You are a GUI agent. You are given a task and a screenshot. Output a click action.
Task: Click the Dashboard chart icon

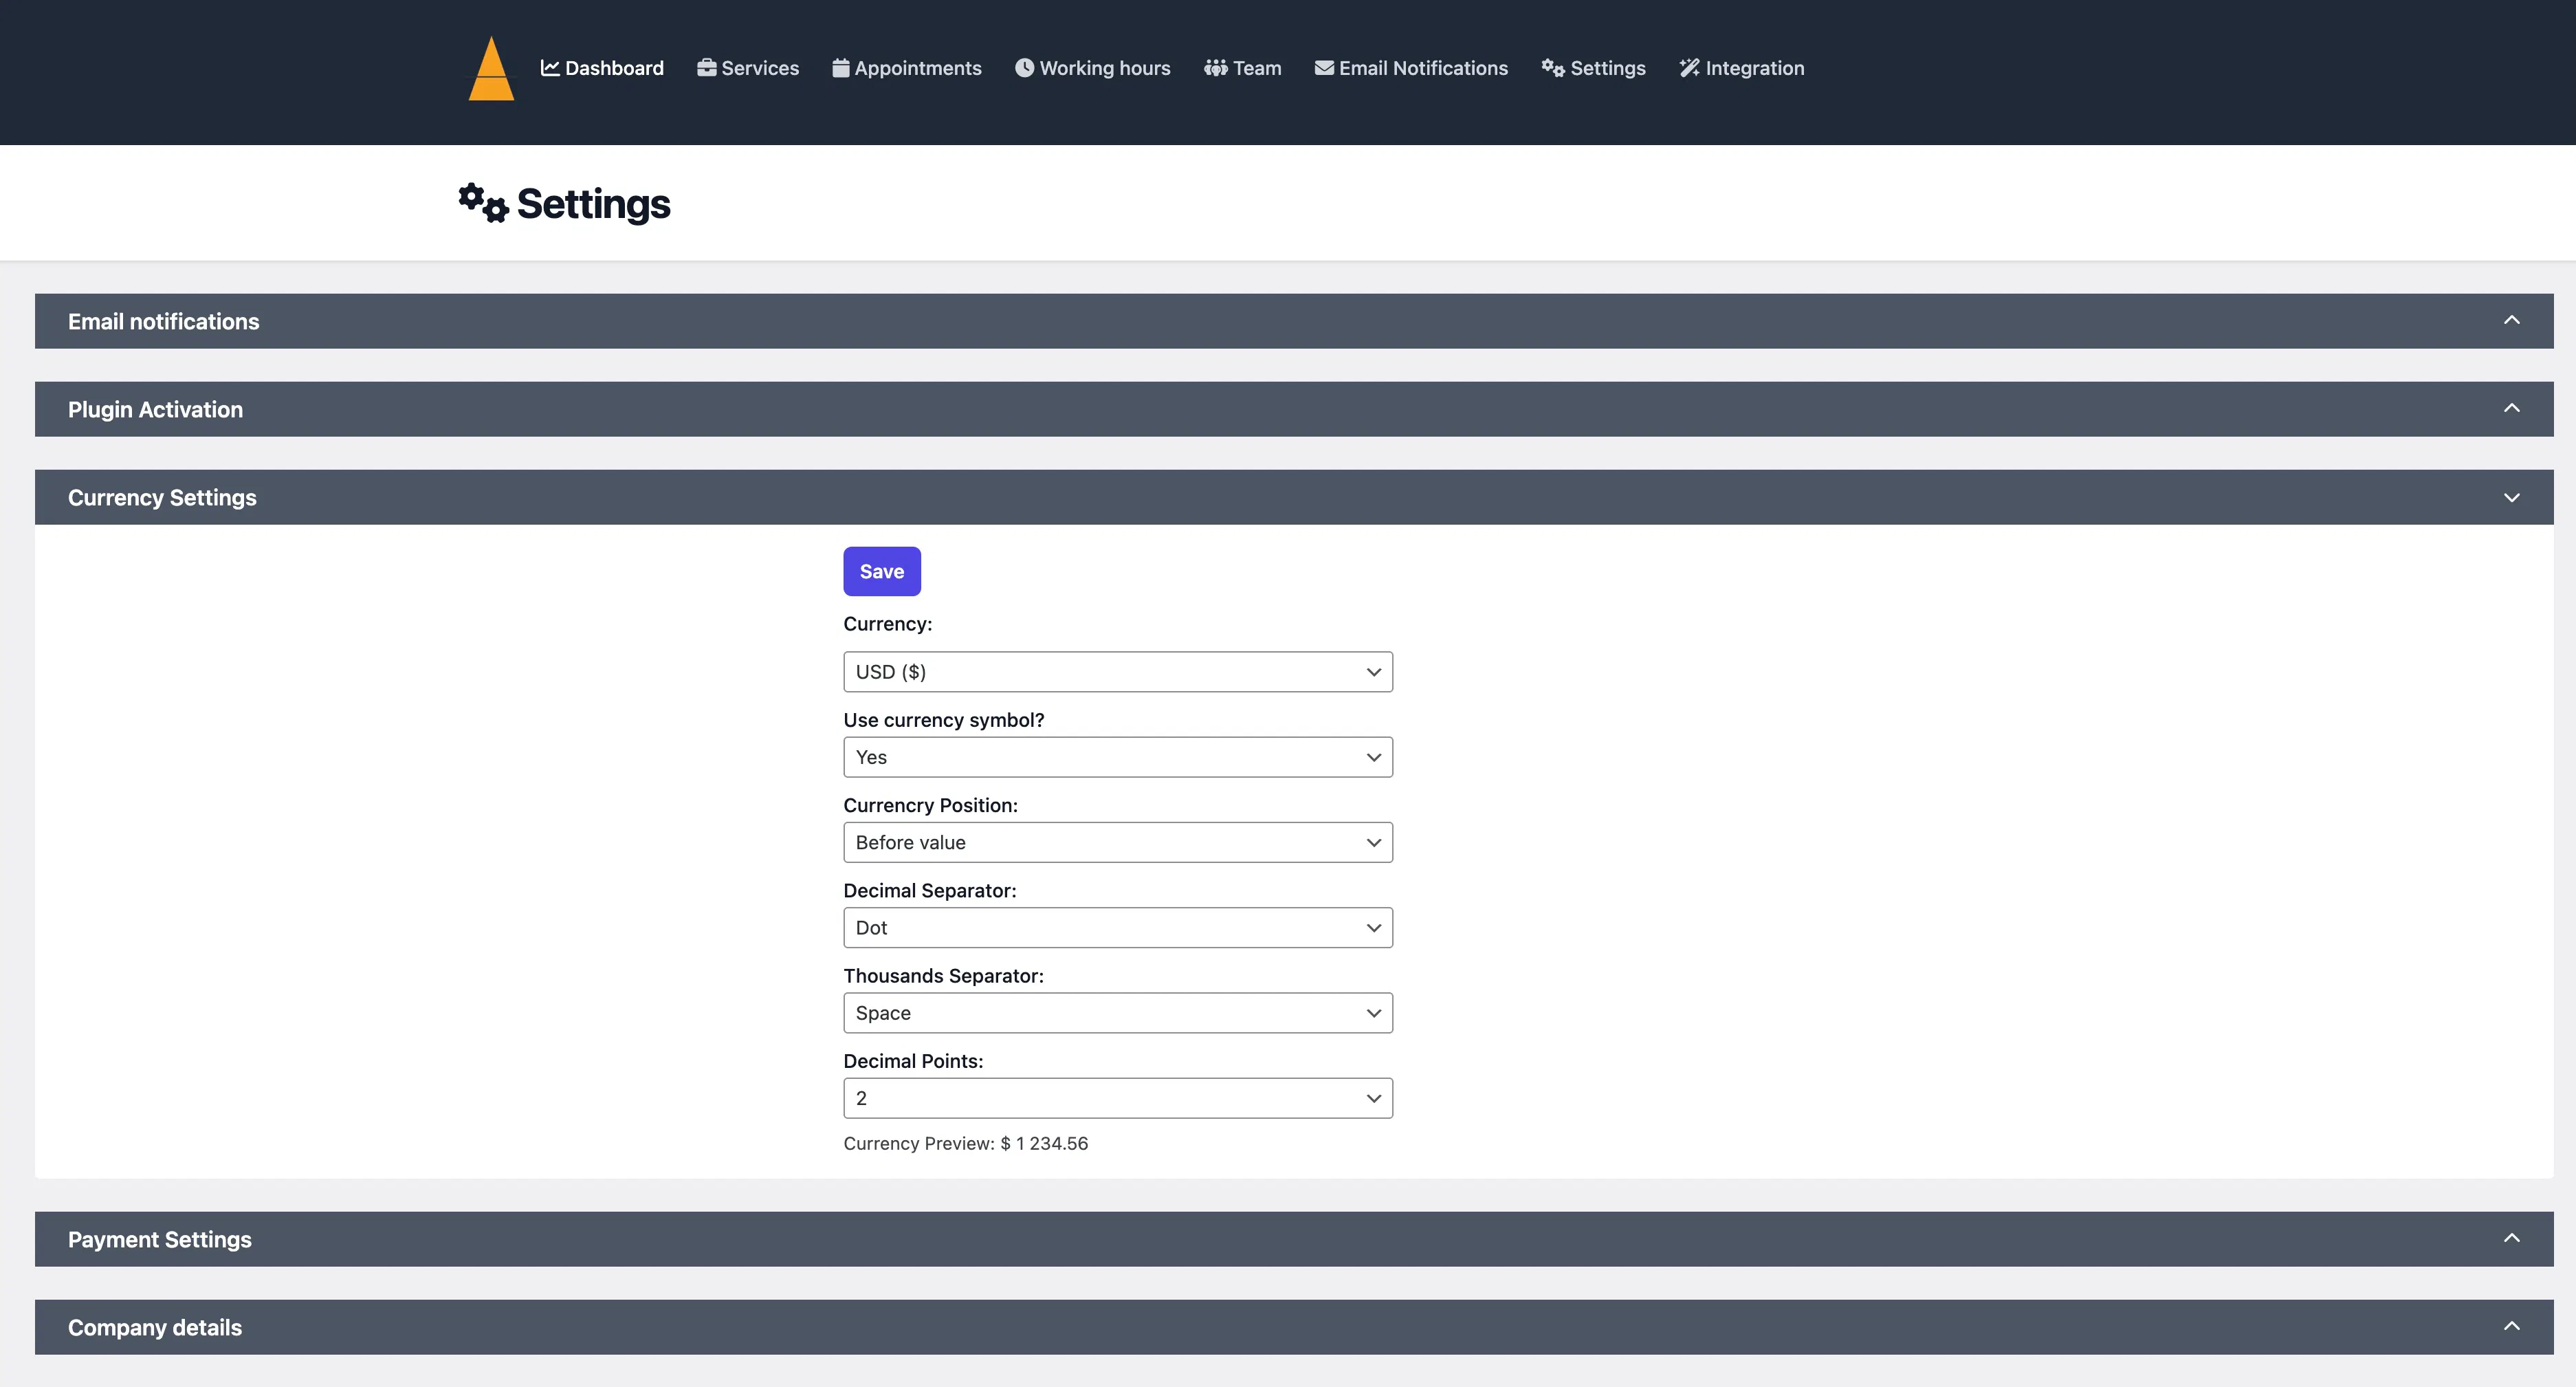pyautogui.click(x=550, y=68)
